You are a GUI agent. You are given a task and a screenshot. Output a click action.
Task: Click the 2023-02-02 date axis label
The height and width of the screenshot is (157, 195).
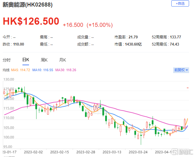(x=33, y=152)
